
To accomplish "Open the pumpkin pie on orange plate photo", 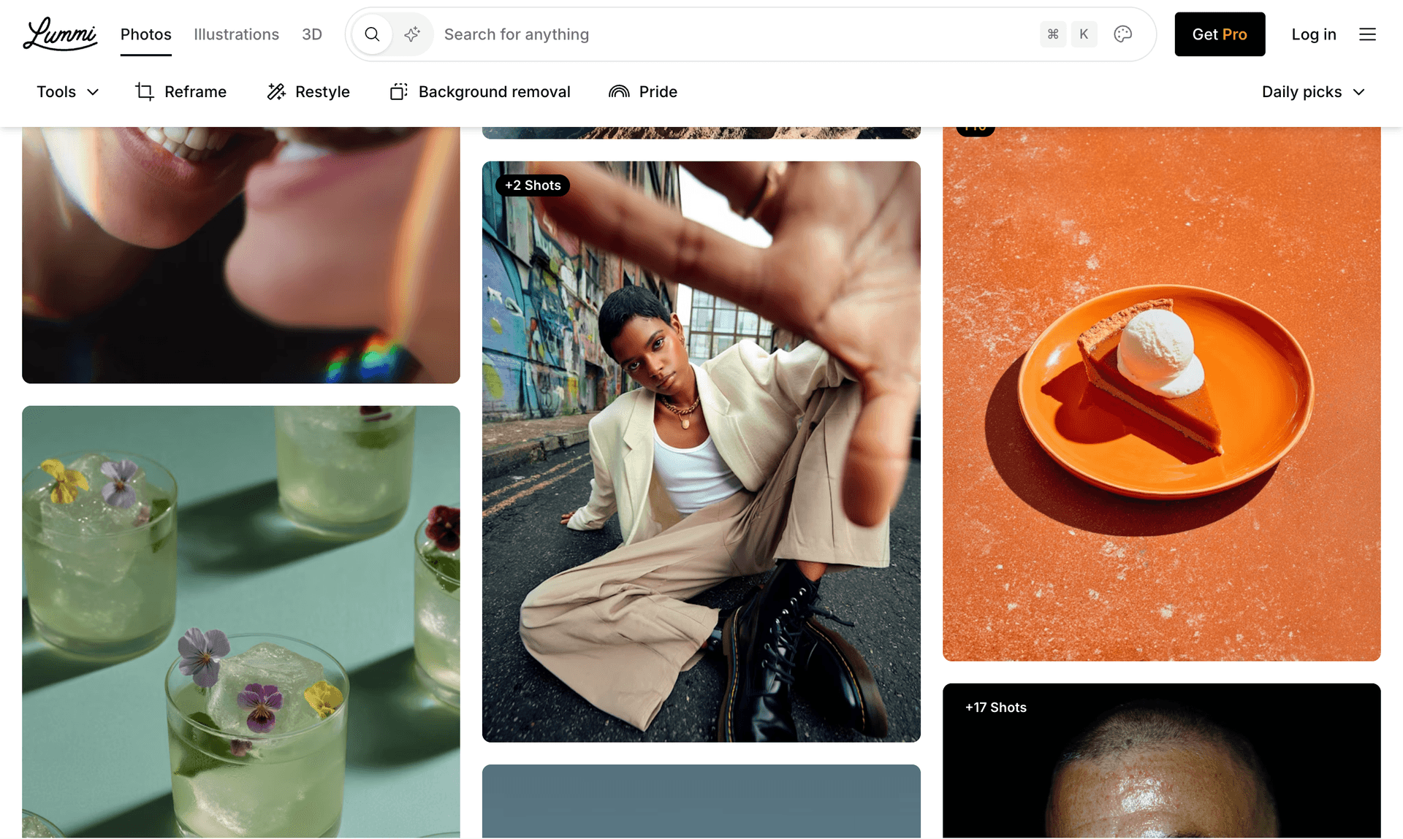I will click(1161, 394).
